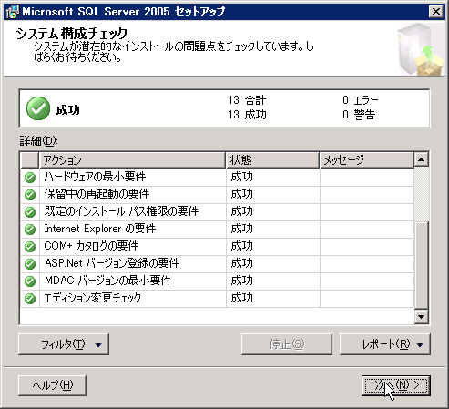Click the setup icon in the title bar
Image resolution: width=449 pixels, height=409 pixels.
(x=12, y=12)
